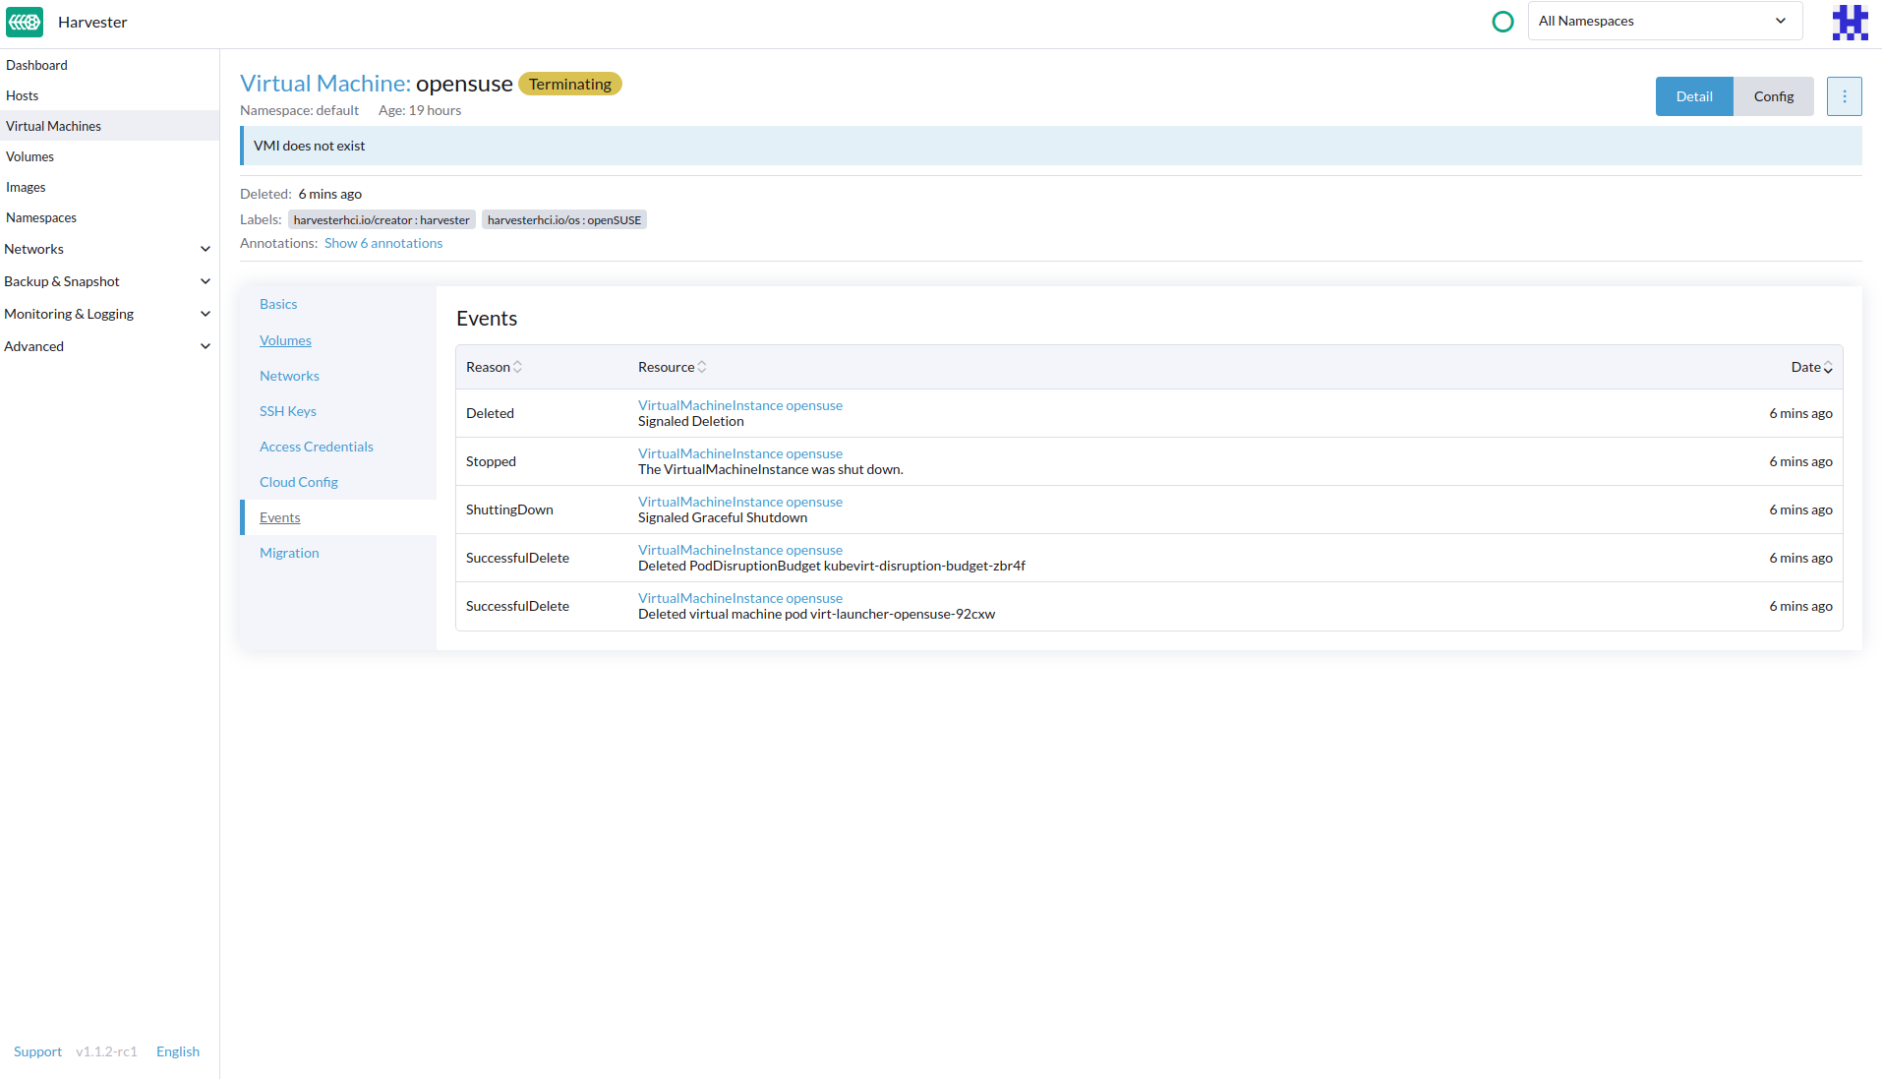Expand the Advanced sidebar group
1882x1079 pixels.
coord(109,346)
